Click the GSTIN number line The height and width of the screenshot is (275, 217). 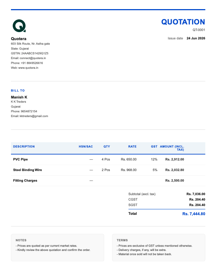click(30, 53)
